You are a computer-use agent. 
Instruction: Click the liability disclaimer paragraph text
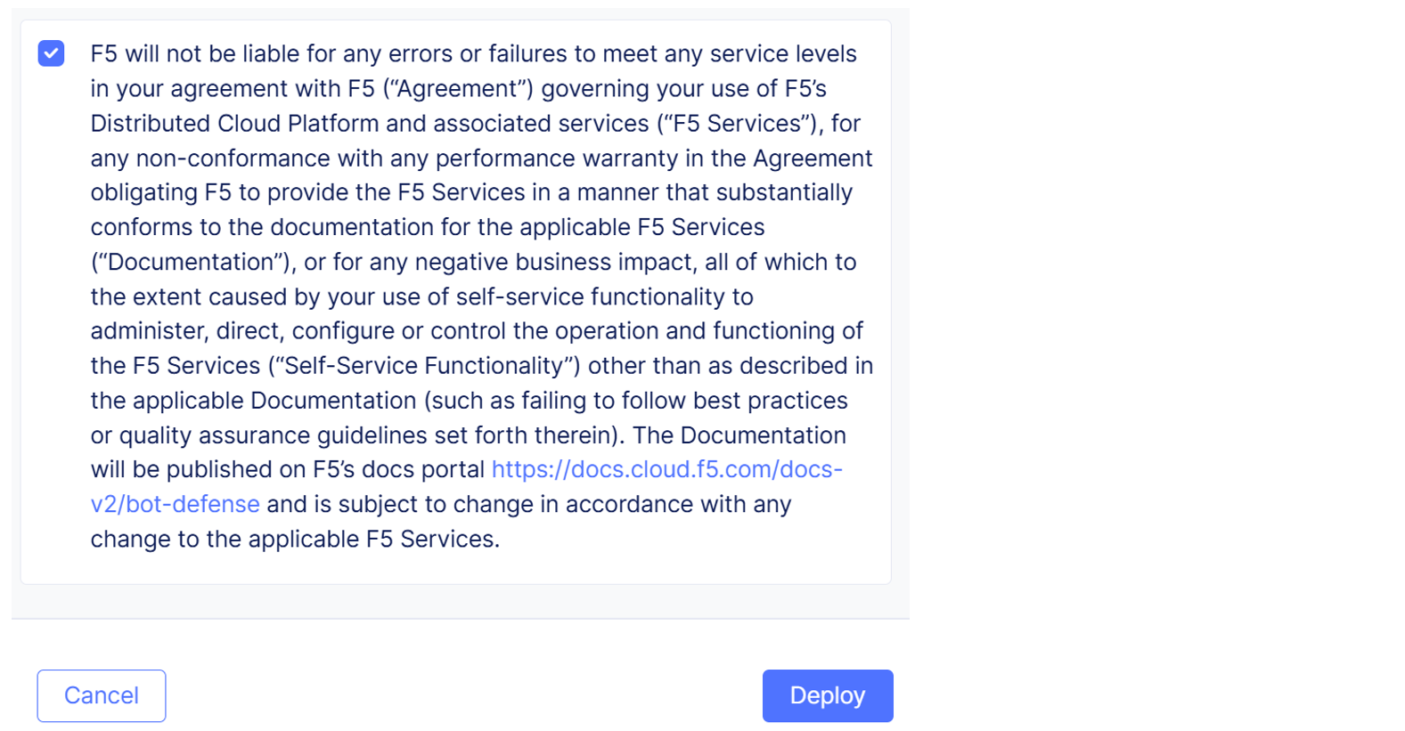click(481, 262)
